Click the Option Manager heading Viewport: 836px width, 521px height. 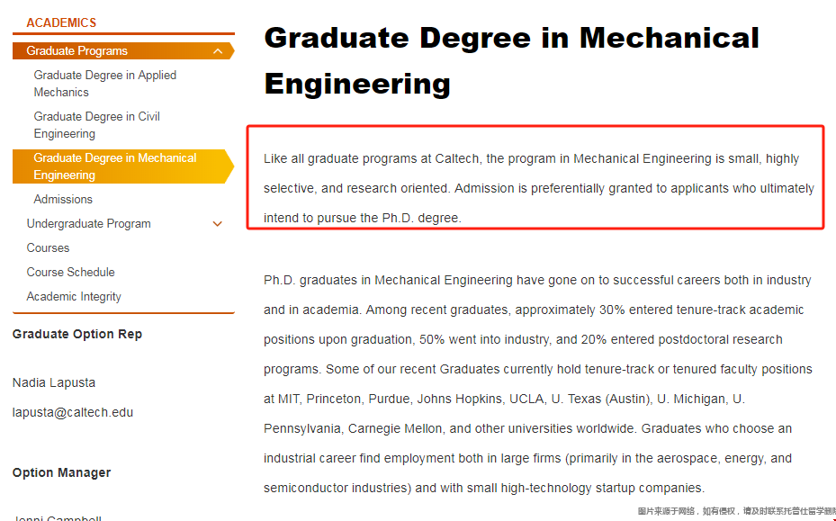pyautogui.click(x=61, y=473)
